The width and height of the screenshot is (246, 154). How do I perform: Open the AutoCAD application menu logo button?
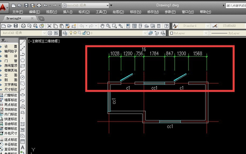pyautogui.click(x=4, y=7)
